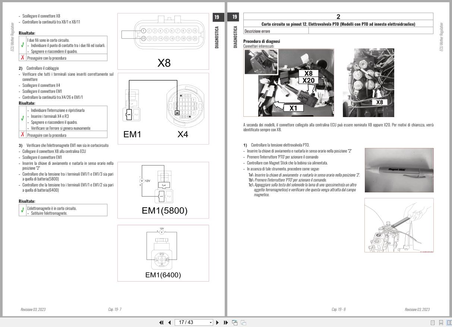The image size is (452, 327).
Task: Click 'Controllare il cablaggio' step 2
Action: pyautogui.click(x=42, y=68)
